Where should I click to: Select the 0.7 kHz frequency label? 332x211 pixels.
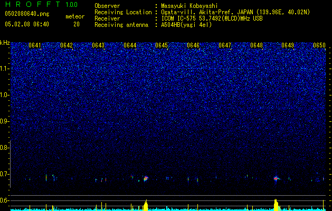(x=4, y=174)
